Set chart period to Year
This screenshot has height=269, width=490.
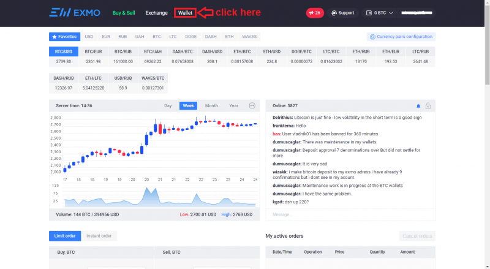tap(234, 106)
